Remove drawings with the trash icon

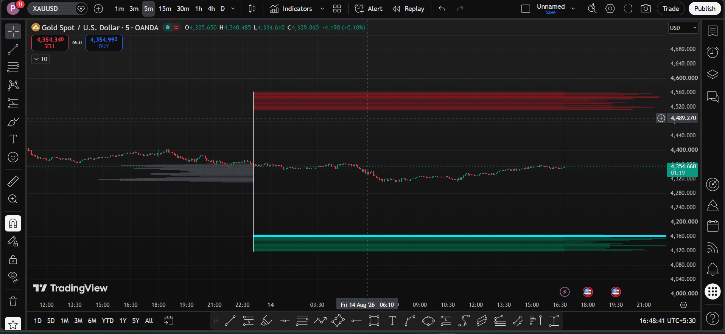13,301
